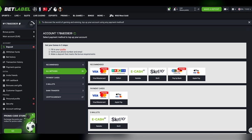
Task: Open Customer Support in the sidebar
Action: point(18,91)
